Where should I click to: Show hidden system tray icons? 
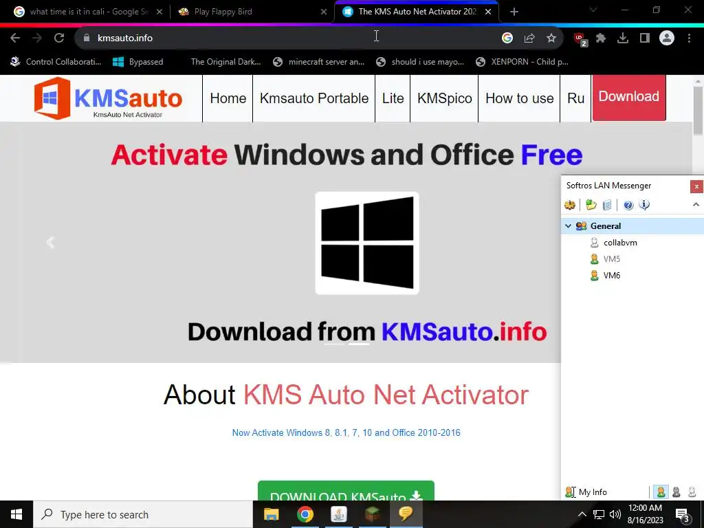coord(582,514)
